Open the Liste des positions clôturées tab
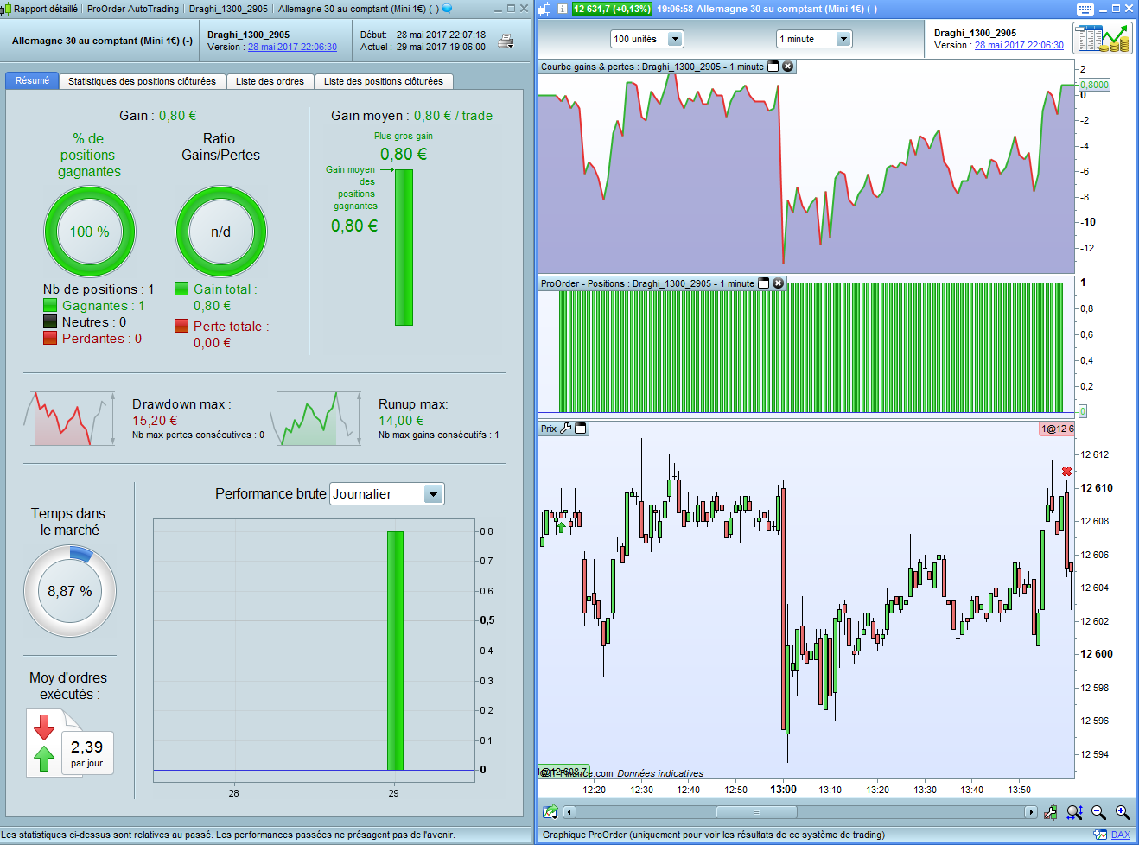This screenshot has height=845, width=1139. pyautogui.click(x=383, y=81)
